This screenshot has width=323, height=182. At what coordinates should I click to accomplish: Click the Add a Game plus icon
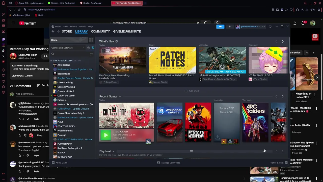coord(53,163)
